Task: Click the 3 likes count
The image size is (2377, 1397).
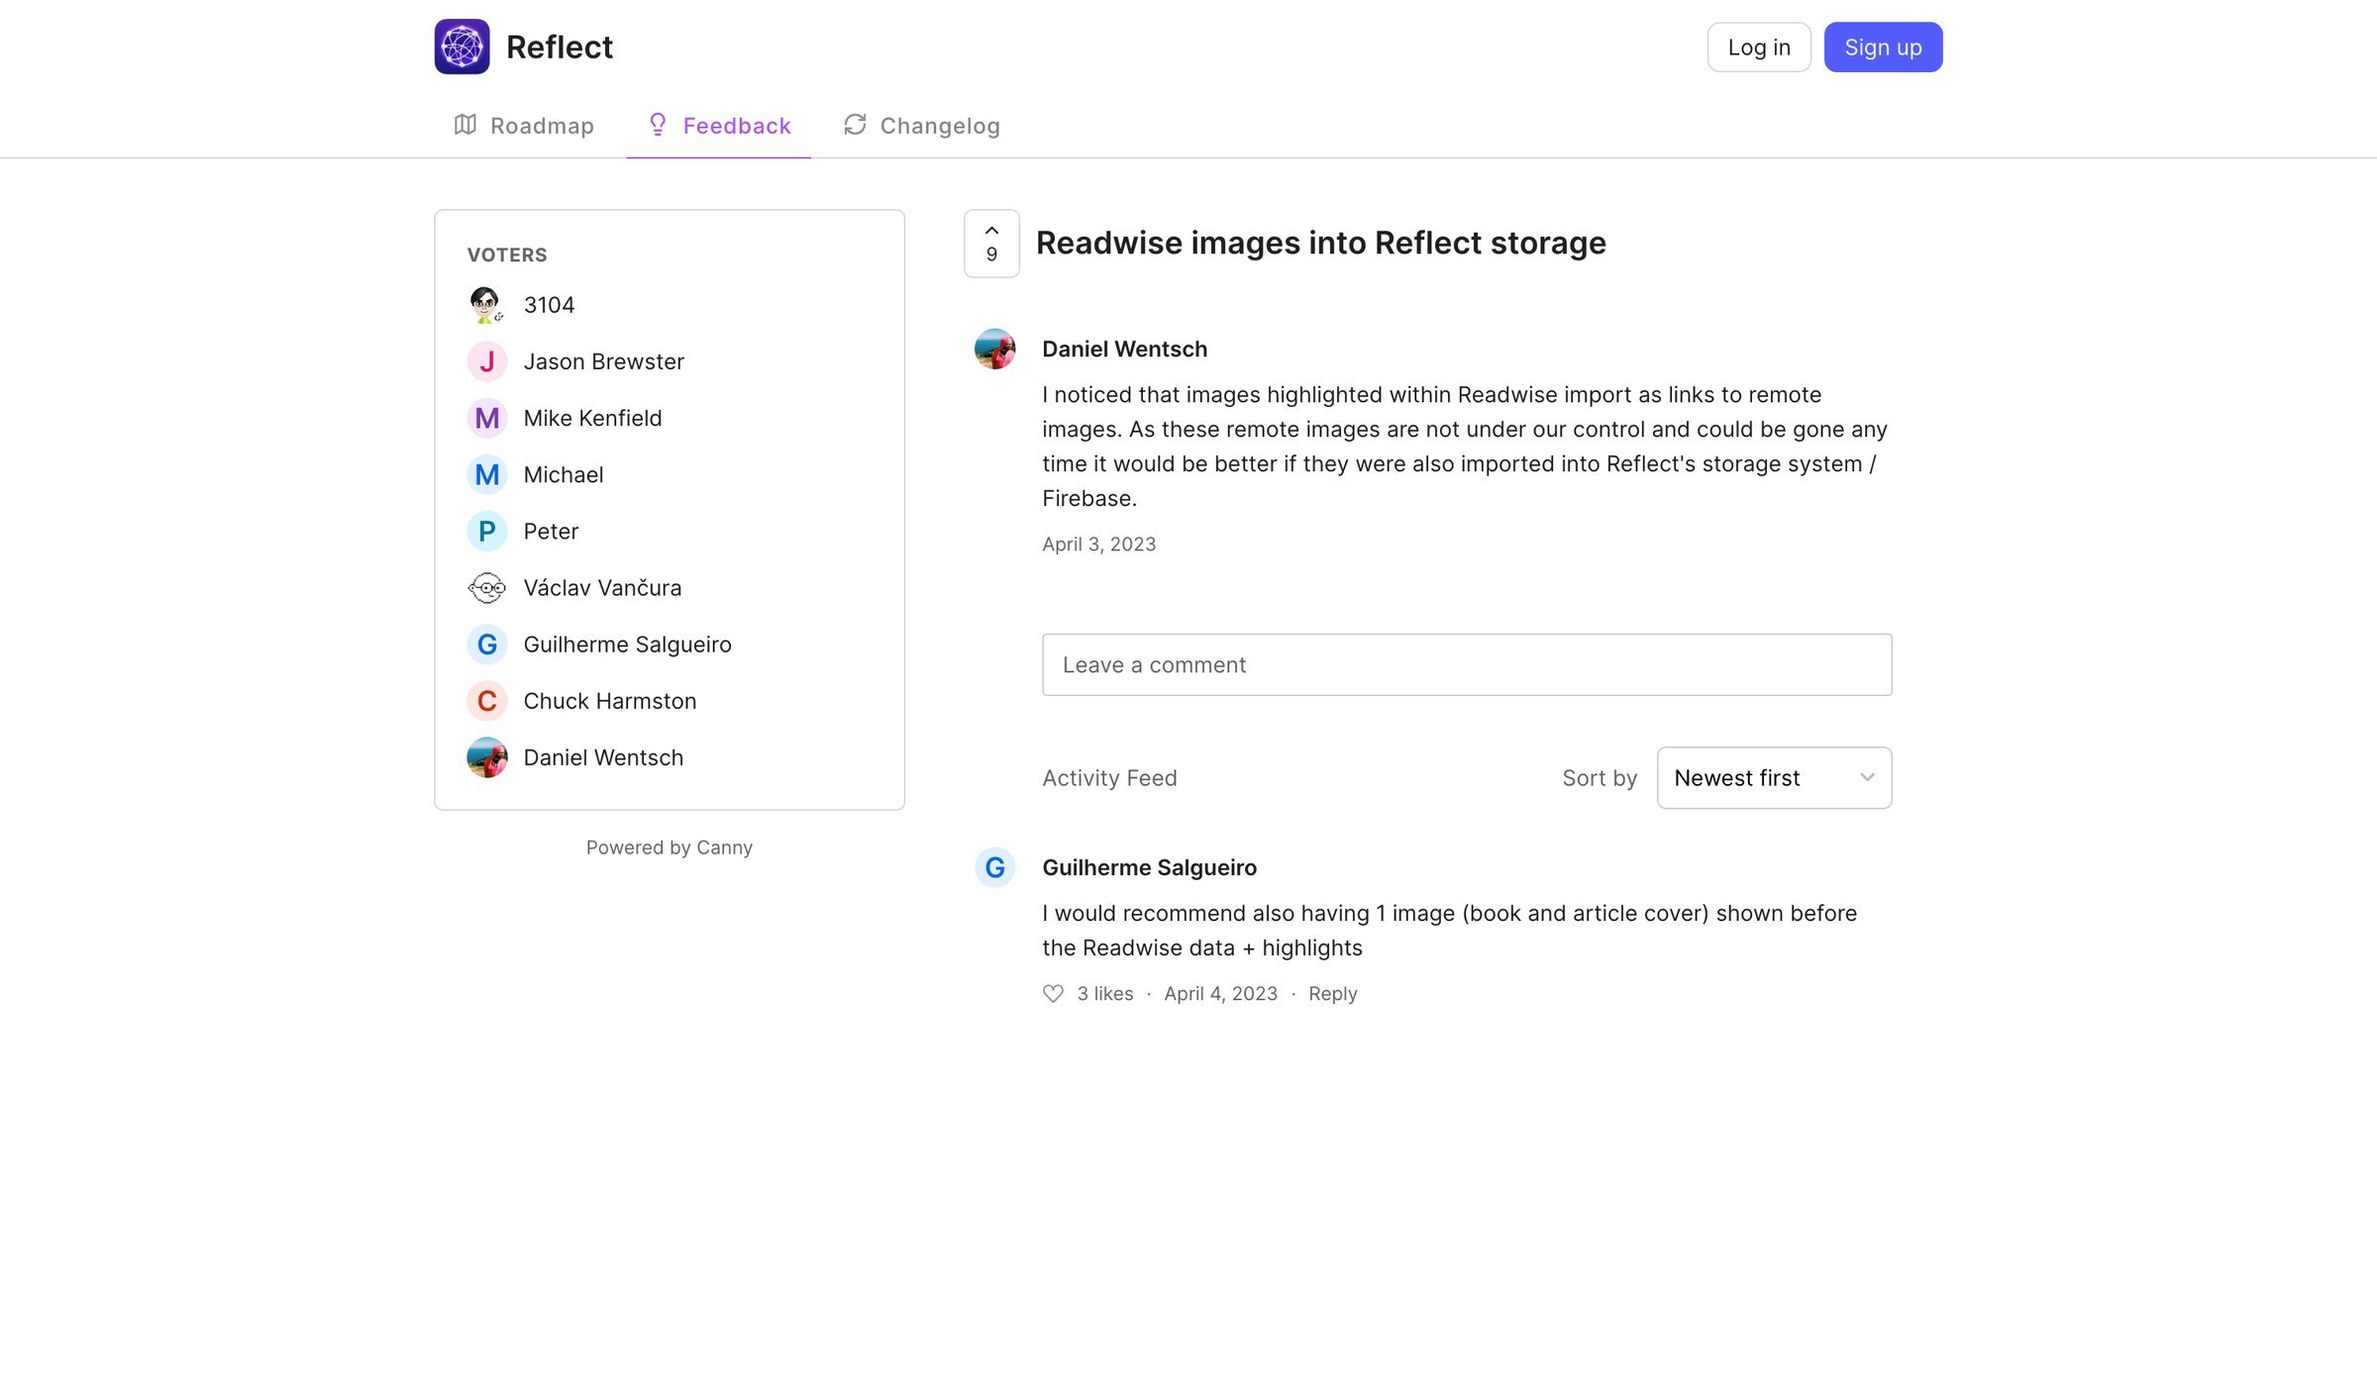Action: tap(1104, 993)
